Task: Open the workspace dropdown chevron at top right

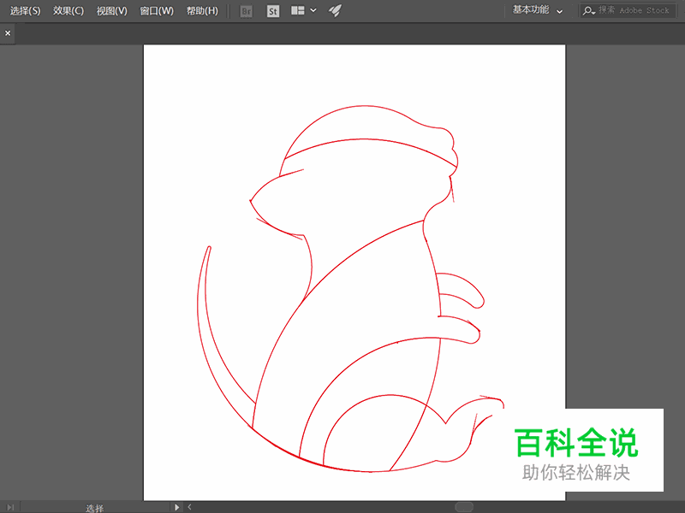Action: pos(558,11)
